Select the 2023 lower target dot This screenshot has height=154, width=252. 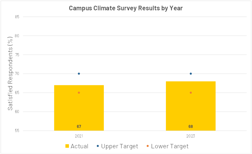click(191, 93)
